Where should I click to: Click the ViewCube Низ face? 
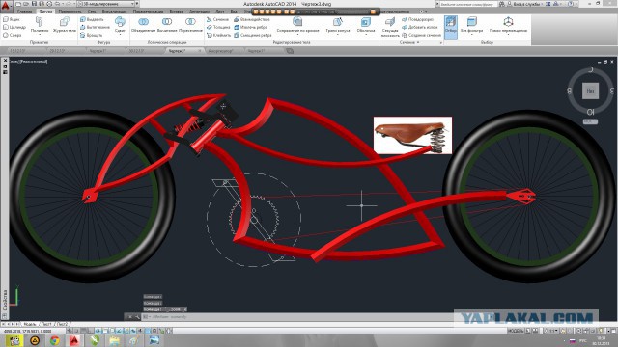pyautogui.click(x=590, y=91)
